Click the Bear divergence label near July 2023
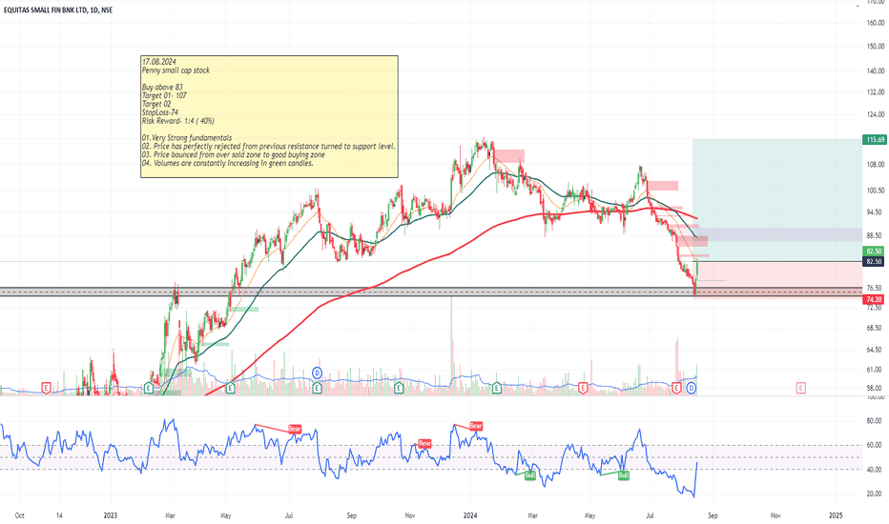The image size is (889, 524). (x=294, y=429)
